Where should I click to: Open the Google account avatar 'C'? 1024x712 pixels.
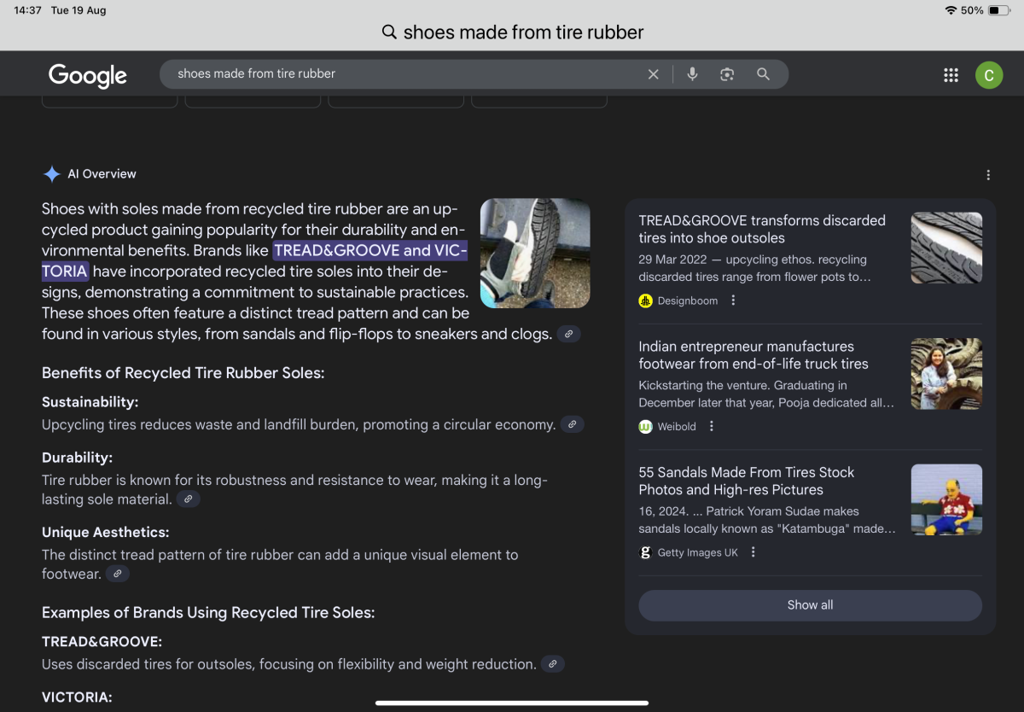tap(989, 75)
